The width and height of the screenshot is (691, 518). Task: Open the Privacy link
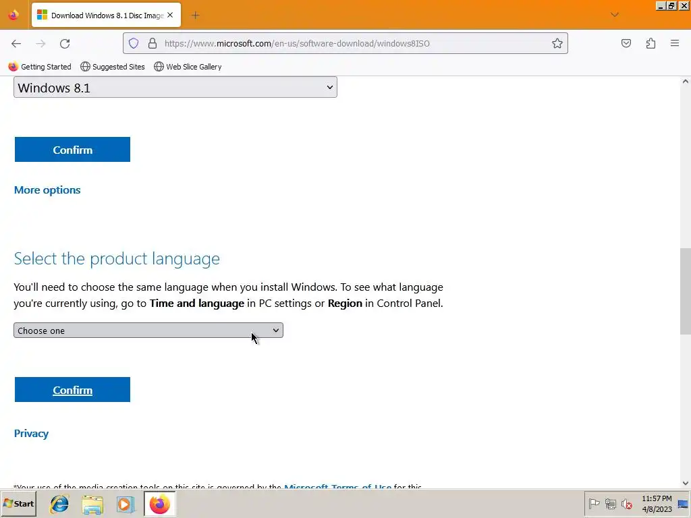[x=31, y=434]
